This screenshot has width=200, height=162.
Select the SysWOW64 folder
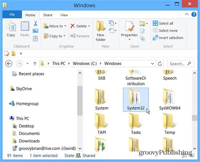170,100
